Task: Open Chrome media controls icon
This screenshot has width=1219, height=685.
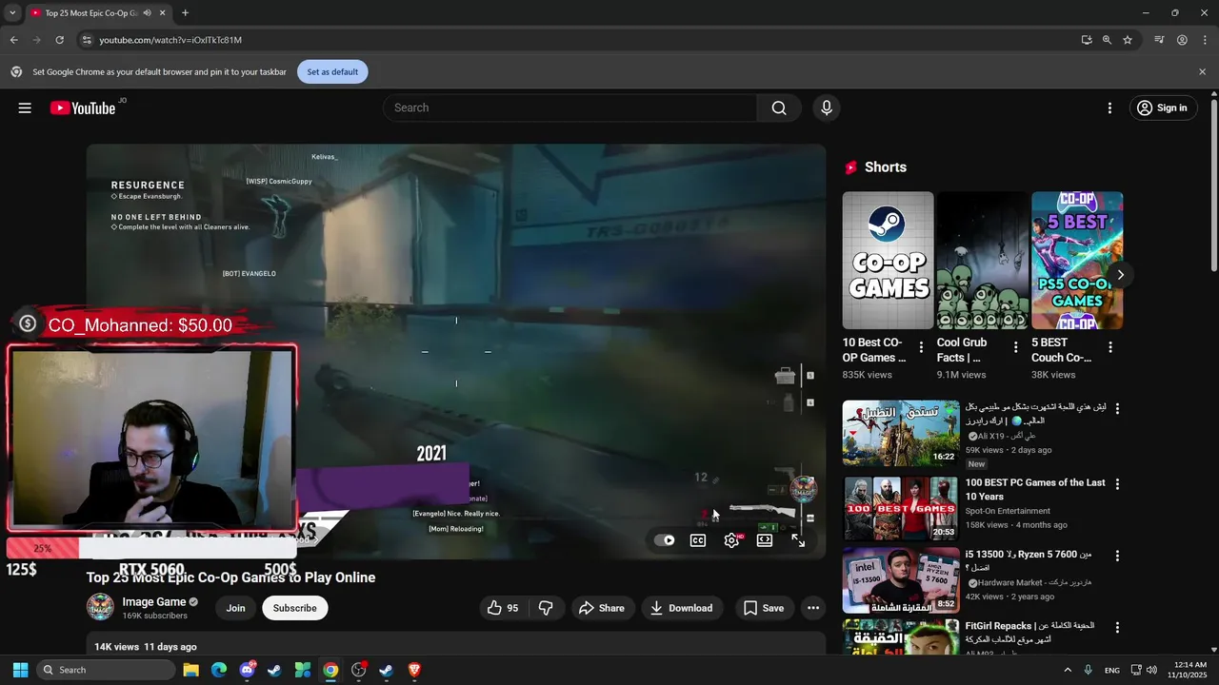Action: pos(1159,40)
